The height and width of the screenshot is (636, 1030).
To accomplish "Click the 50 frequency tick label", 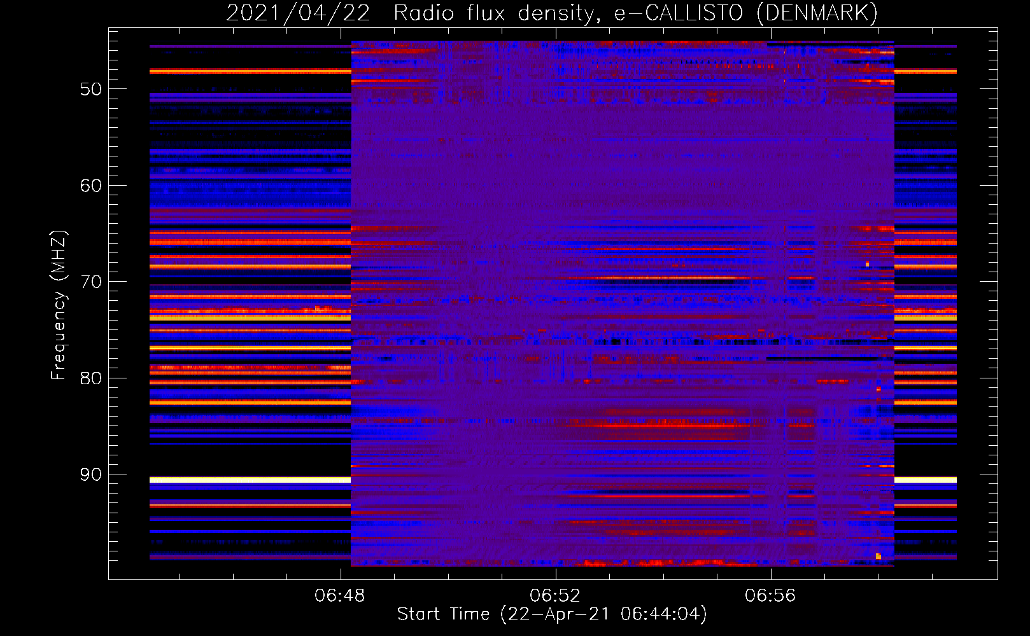I will pyautogui.click(x=91, y=89).
